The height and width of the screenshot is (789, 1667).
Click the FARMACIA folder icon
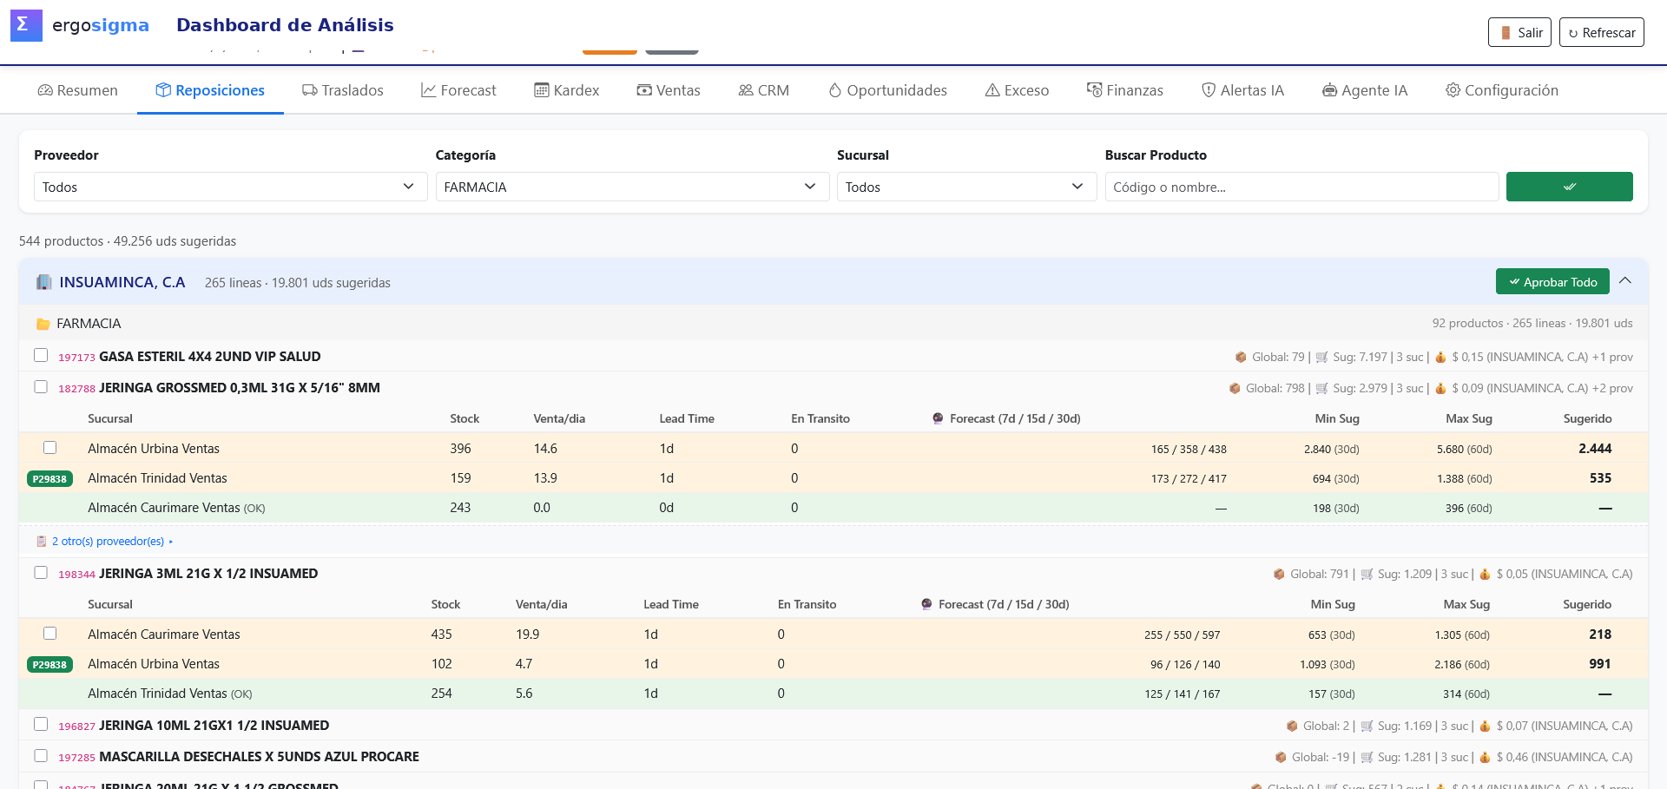43,324
